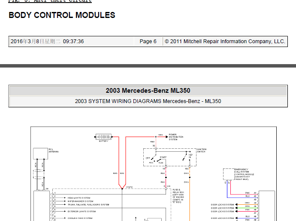The width and height of the screenshot is (296, 221).
Task: Click the 2011 Mitchell Repair Information copyright text
Action: [x=225, y=41]
